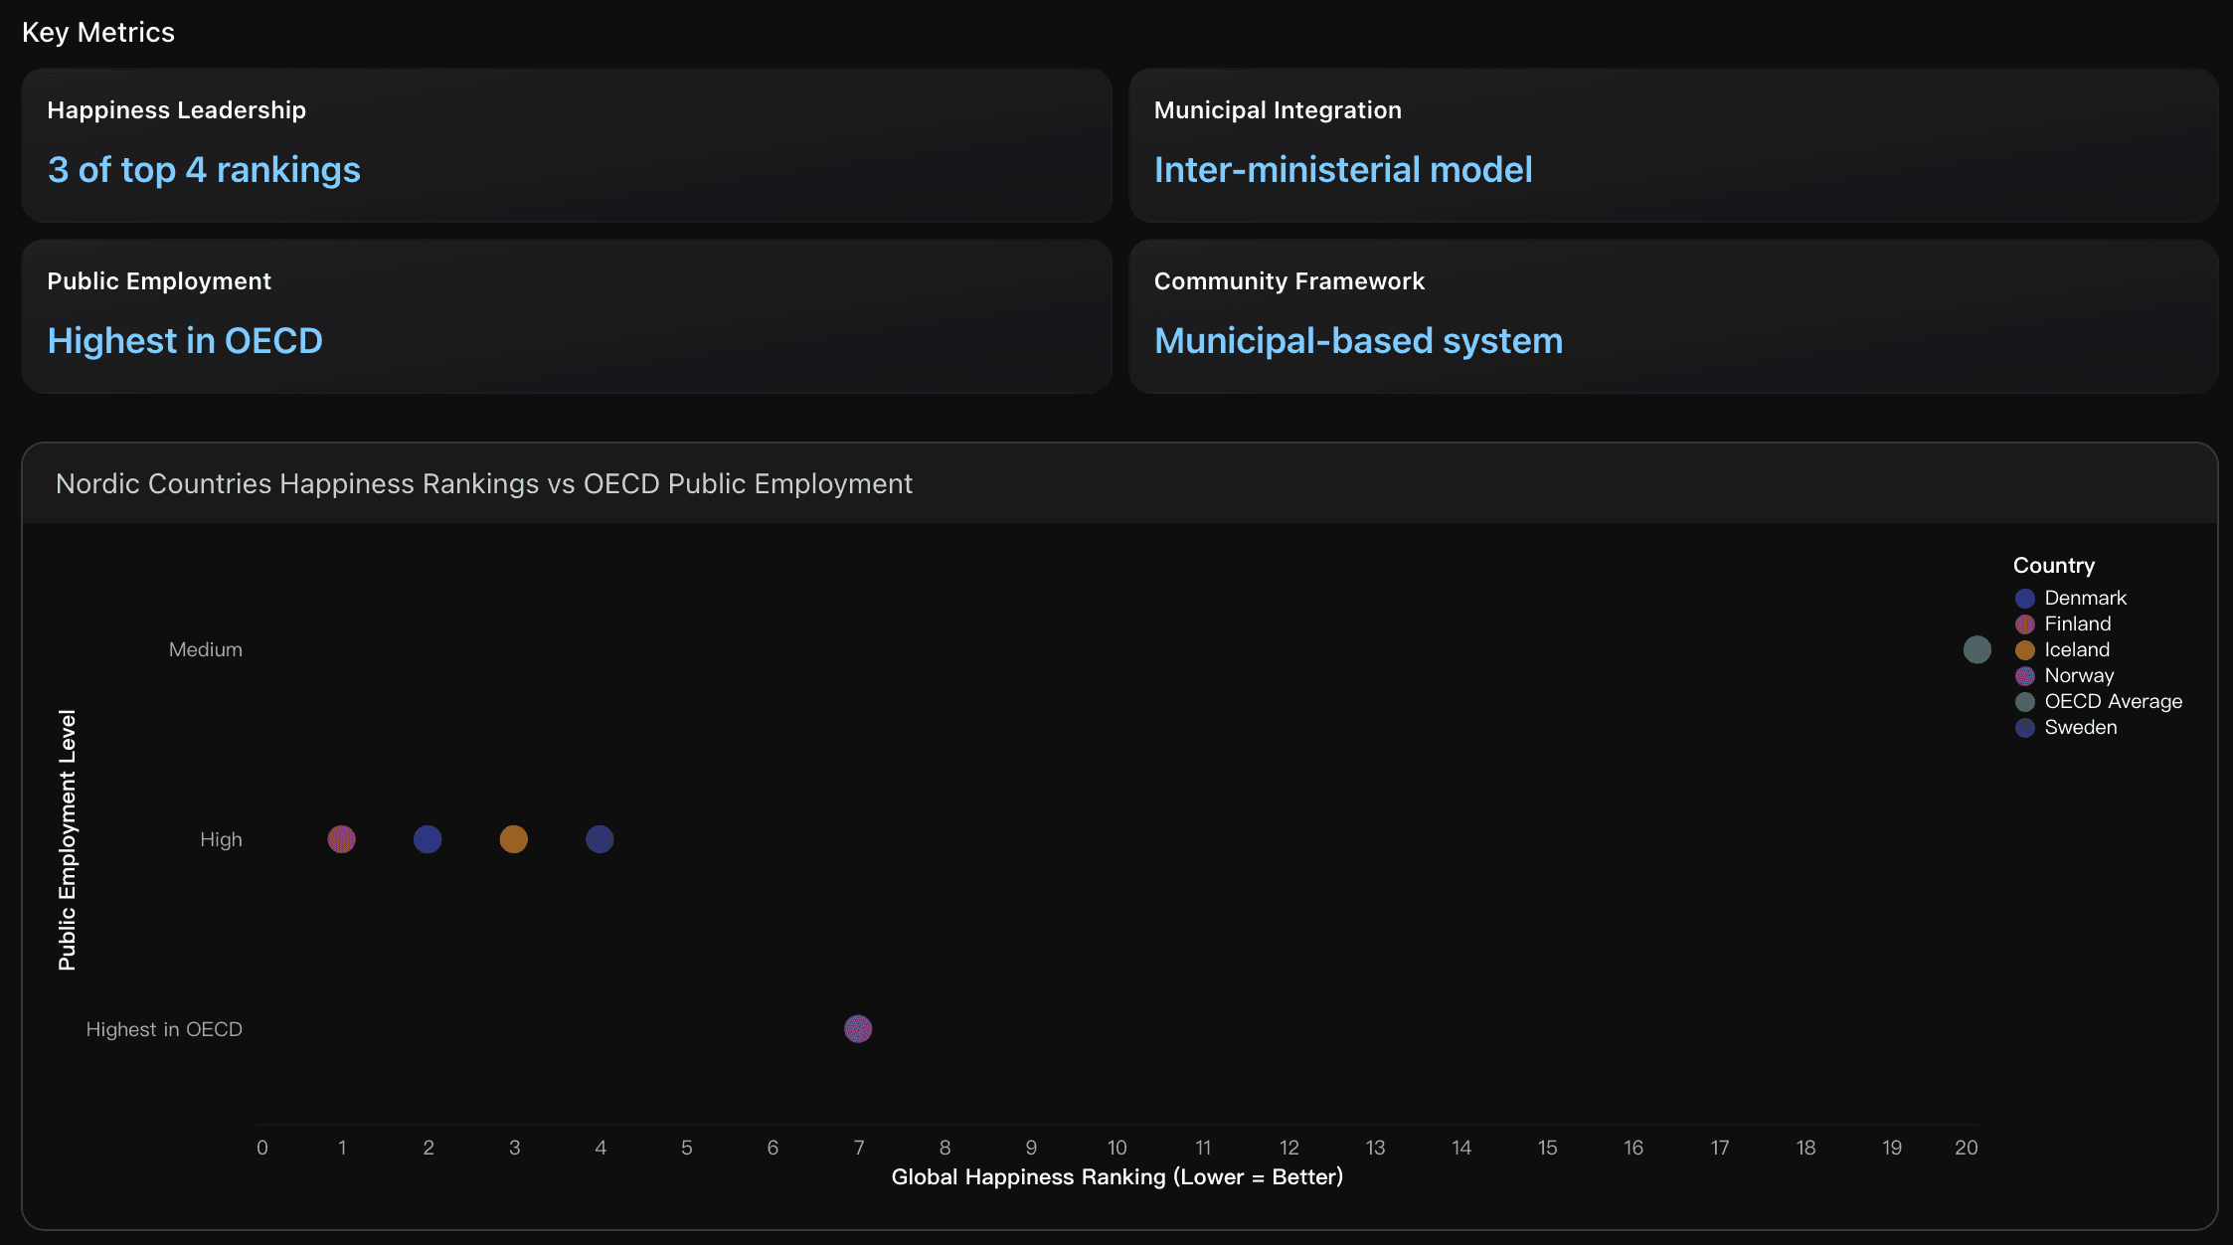
Task: Select OECD Average legend entry
Action: coord(2112,701)
